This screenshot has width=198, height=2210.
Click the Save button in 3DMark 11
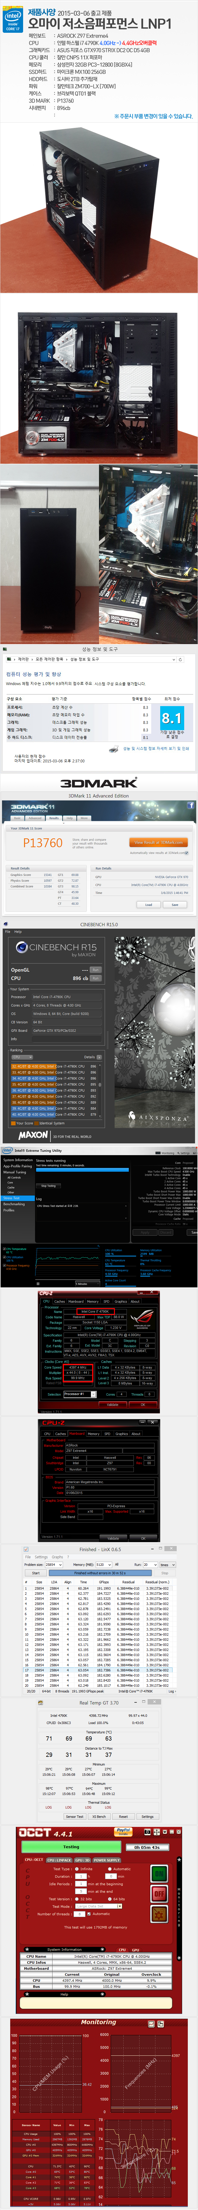coord(175,904)
